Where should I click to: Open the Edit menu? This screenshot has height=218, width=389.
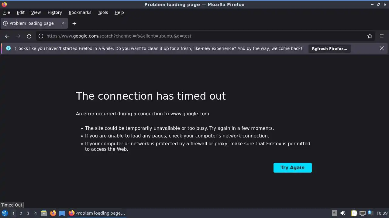pyautogui.click(x=21, y=12)
